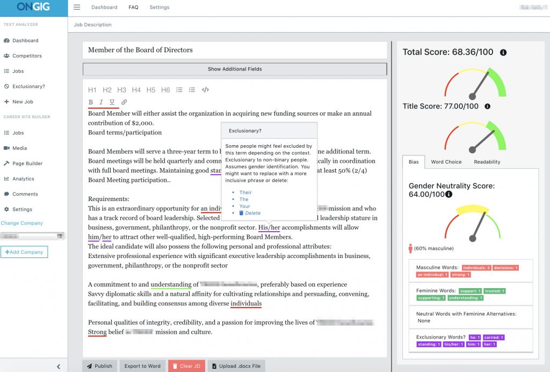Apply H1 heading format
The image size is (550, 372).
pyautogui.click(x=92, y=90)
